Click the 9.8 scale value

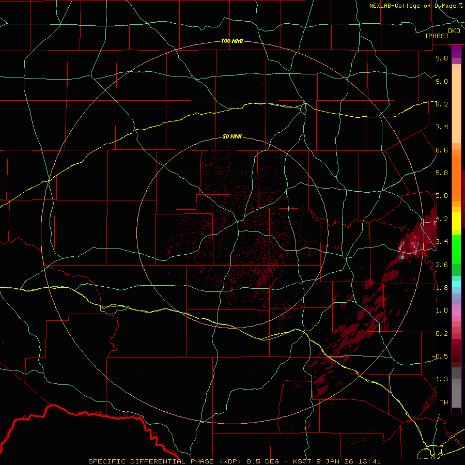coord(442,58)
